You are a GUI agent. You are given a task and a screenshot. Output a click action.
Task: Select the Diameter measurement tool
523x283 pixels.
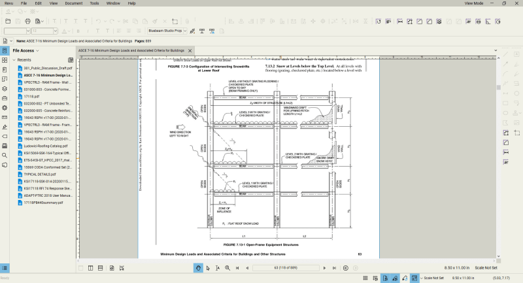479,22
